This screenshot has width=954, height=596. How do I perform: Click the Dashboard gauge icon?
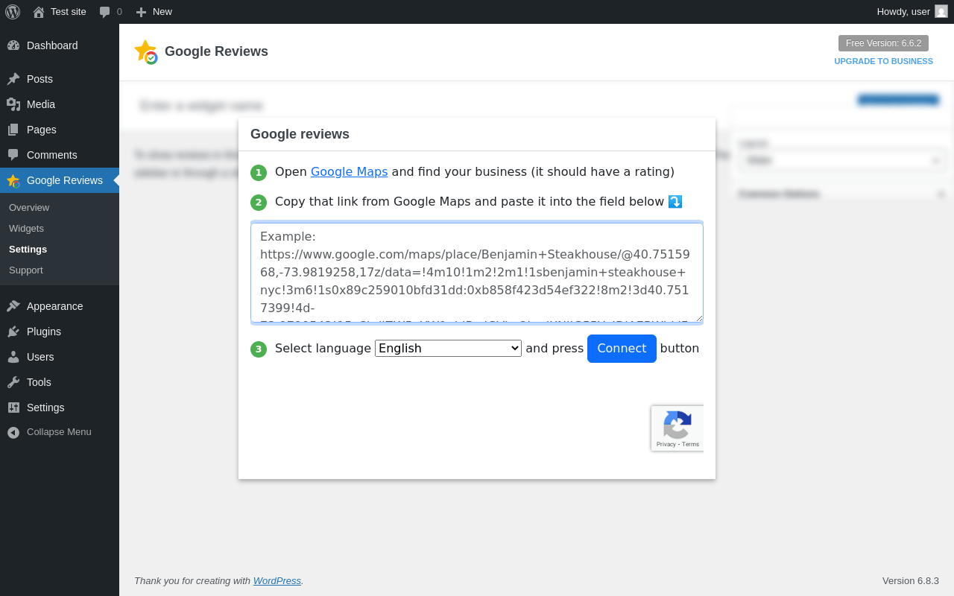pos(13,45)
